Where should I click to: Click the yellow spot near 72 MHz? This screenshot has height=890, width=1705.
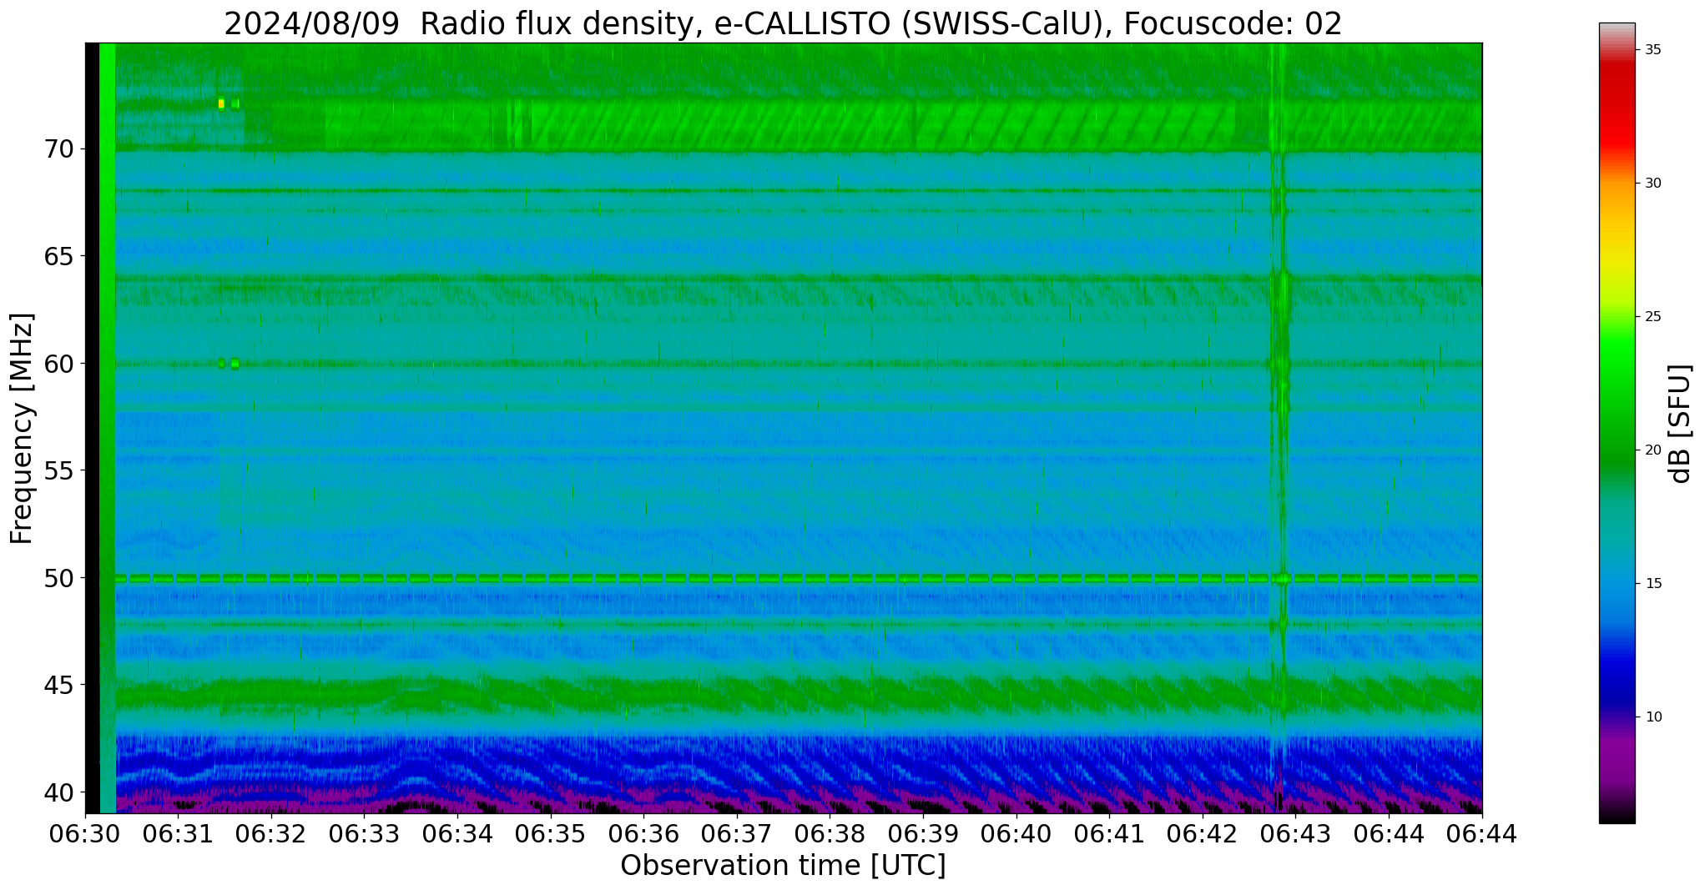coord(221,103)
